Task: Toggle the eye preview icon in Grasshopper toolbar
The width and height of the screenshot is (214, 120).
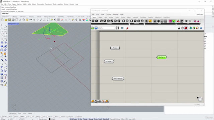Action: pos(122,28)
